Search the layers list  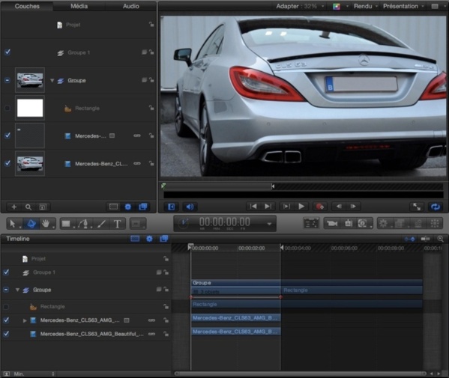pyautogui.click(x=28, y=207)
